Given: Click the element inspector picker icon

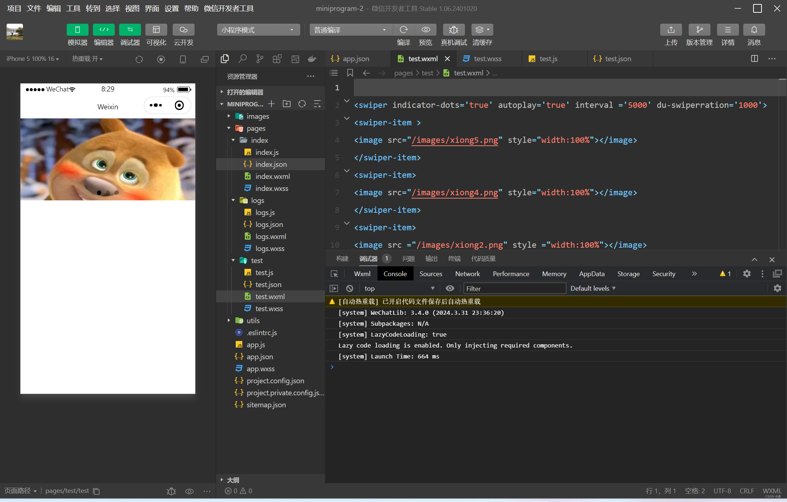Looking at the screenshot, I should [334, 274].
